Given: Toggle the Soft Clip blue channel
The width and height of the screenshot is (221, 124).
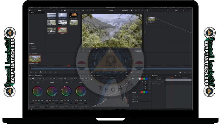Looking at the screenshot, I should pyautogui.click(x=147, y=92).
